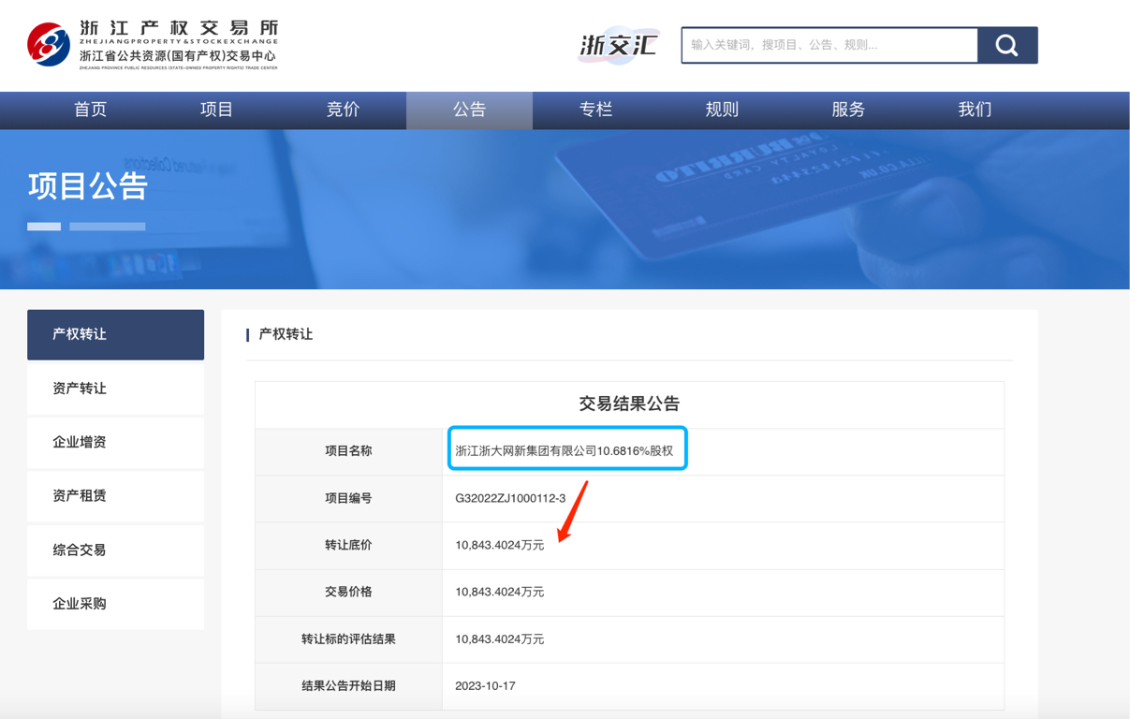The image size is (1130, 719).
Task: Select 产权转让 in the sidebar
Action: coord(115,334)
